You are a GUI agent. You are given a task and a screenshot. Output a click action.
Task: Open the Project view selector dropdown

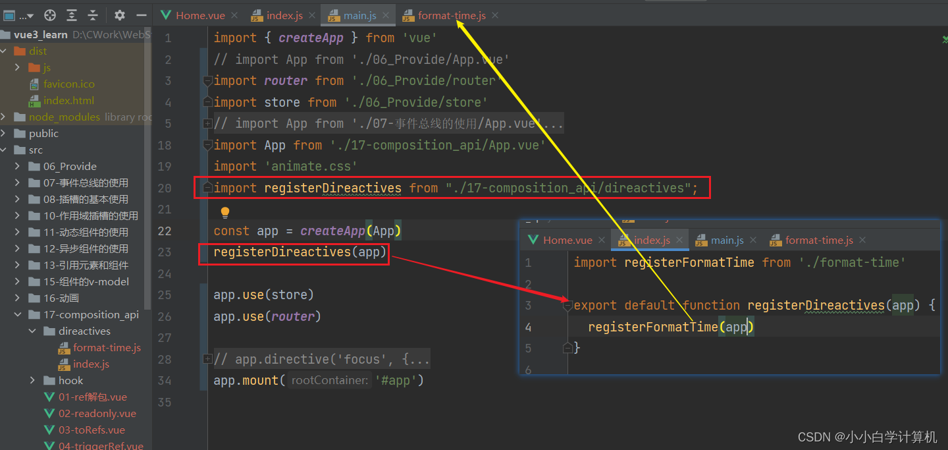click(x=18, y=15)
